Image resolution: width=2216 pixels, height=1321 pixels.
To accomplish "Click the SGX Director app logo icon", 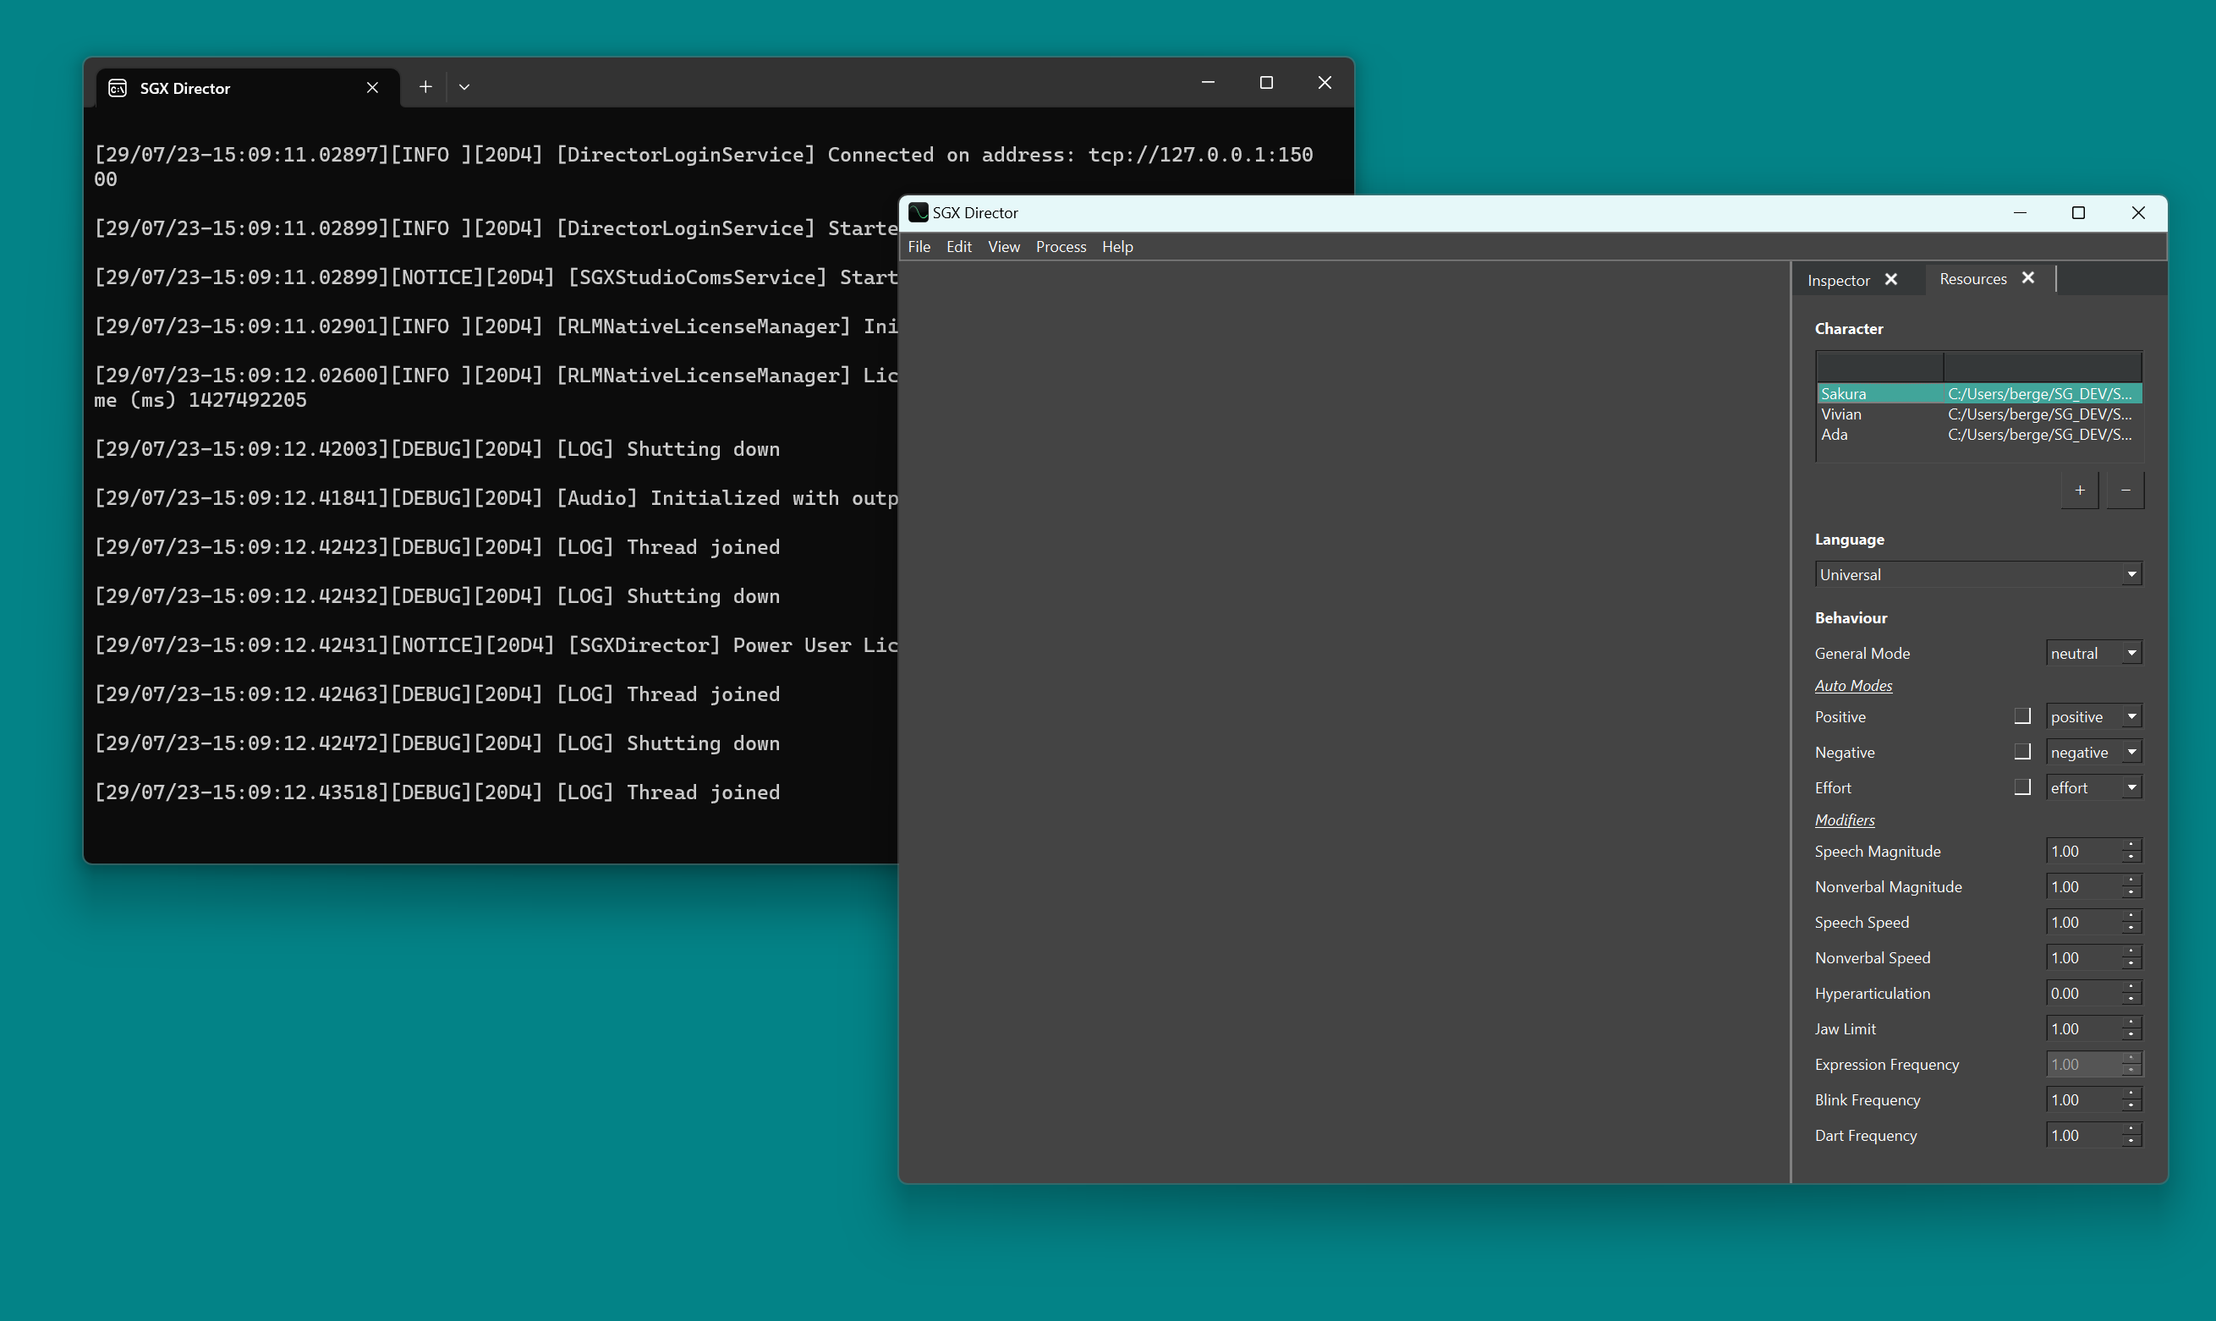I will coord(918,213).
